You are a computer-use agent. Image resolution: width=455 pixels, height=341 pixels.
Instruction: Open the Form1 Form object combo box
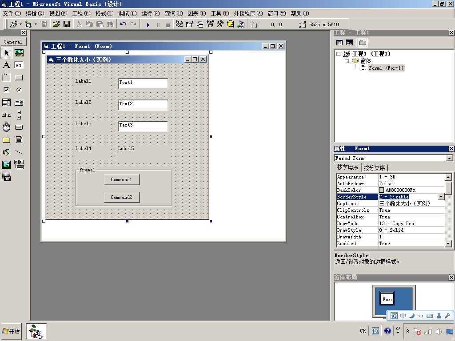[x=450, y=159]
